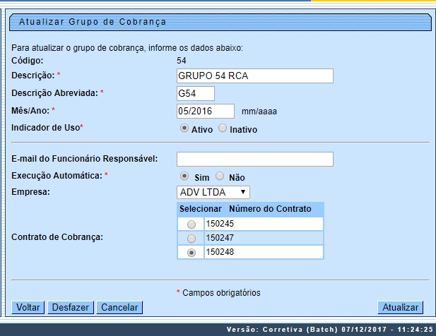Viewport: 436px width, 336px height.
Task: Click the Selecionar column header
Action: pos(200,209)
